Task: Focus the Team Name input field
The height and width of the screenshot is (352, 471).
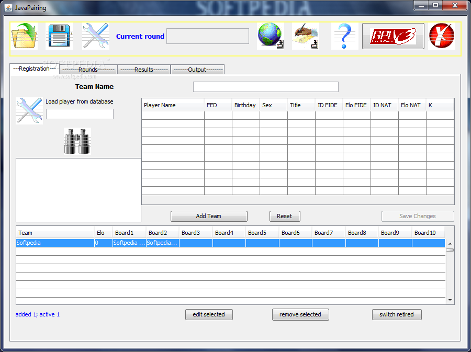Action: coord(266,87)
